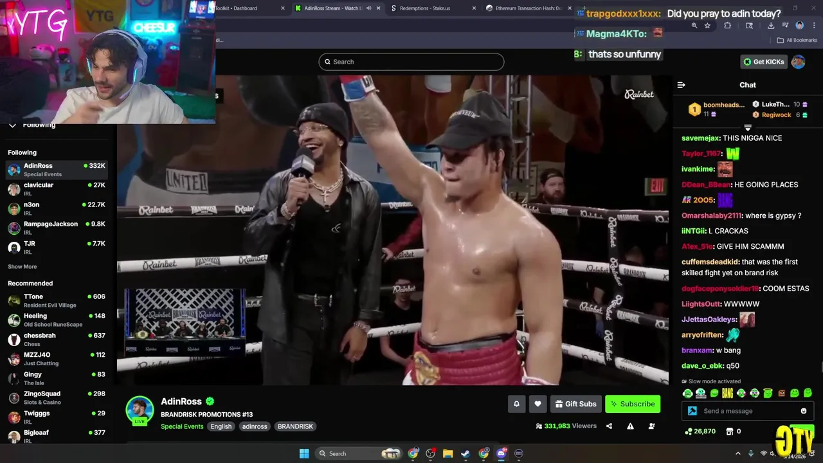Click the Get KICKs button
823x463 pixels.
point(764,62)
